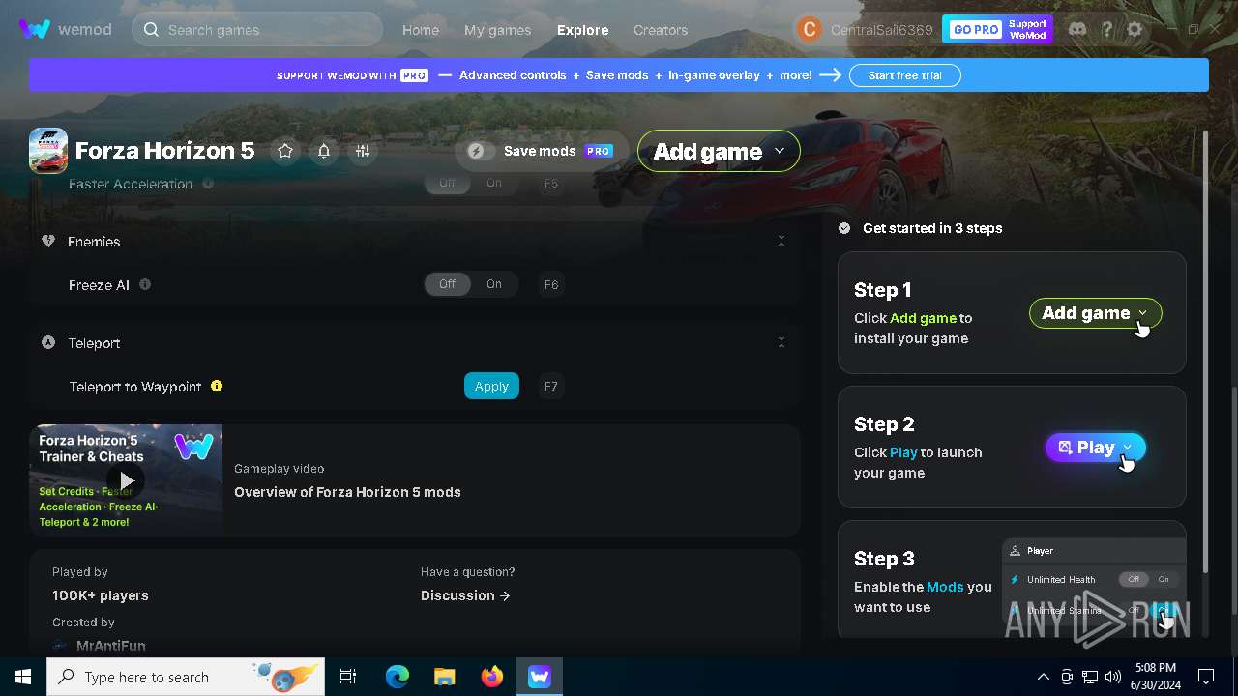This screenshot has height=696, width=1238.
Task: Set Faster Acceleration to On
Action: click(494, 183)
